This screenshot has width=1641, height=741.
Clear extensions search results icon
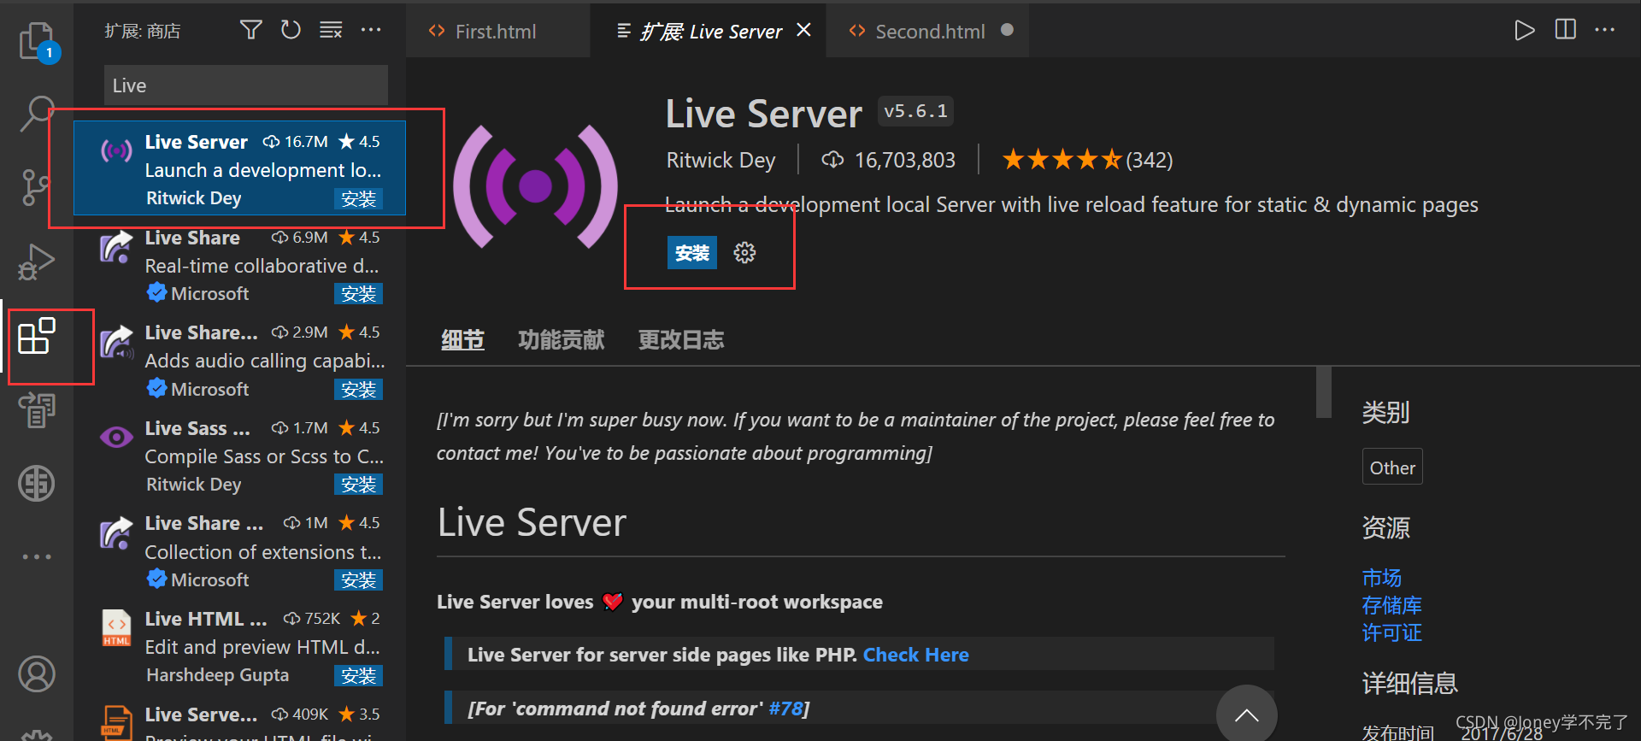pyautogui.click(x=331, y=31)
